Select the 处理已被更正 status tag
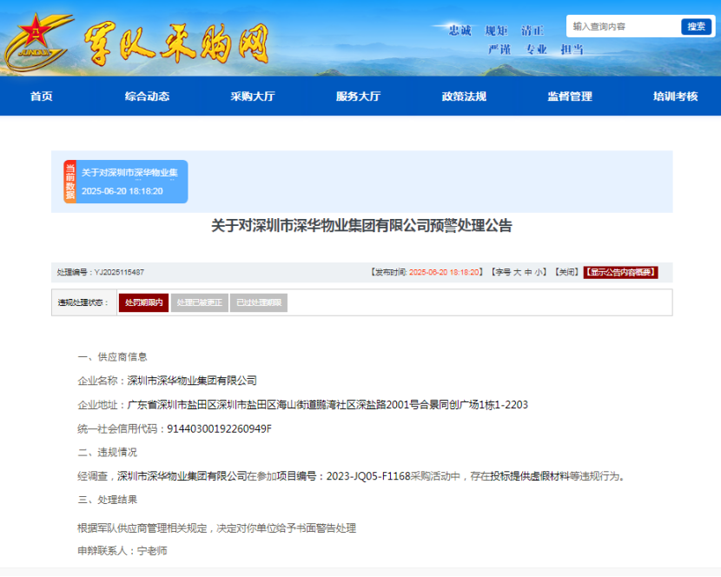 click(x=200, y=302)
